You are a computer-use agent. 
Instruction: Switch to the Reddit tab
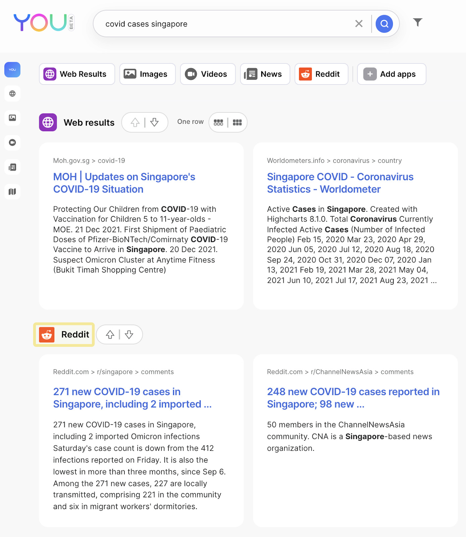(x=321, y=74)
